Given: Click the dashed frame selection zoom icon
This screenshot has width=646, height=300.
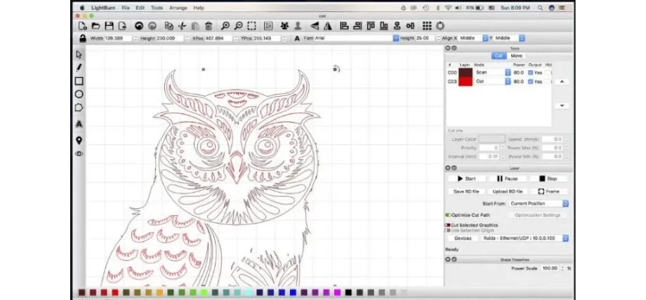Looking at the screenshot, I should pyautogui.click(x=251, y=26).
